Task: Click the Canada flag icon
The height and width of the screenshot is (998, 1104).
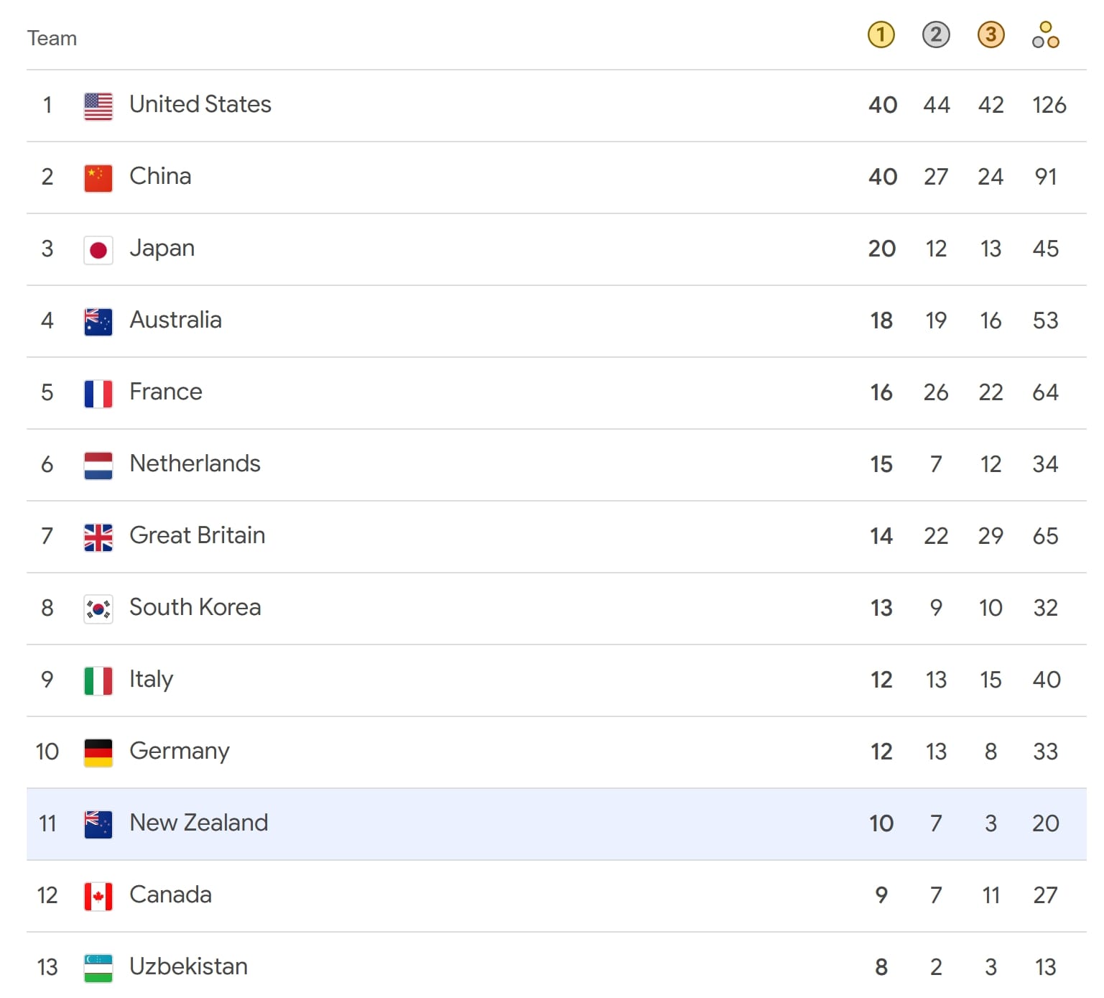Action: 98,897
